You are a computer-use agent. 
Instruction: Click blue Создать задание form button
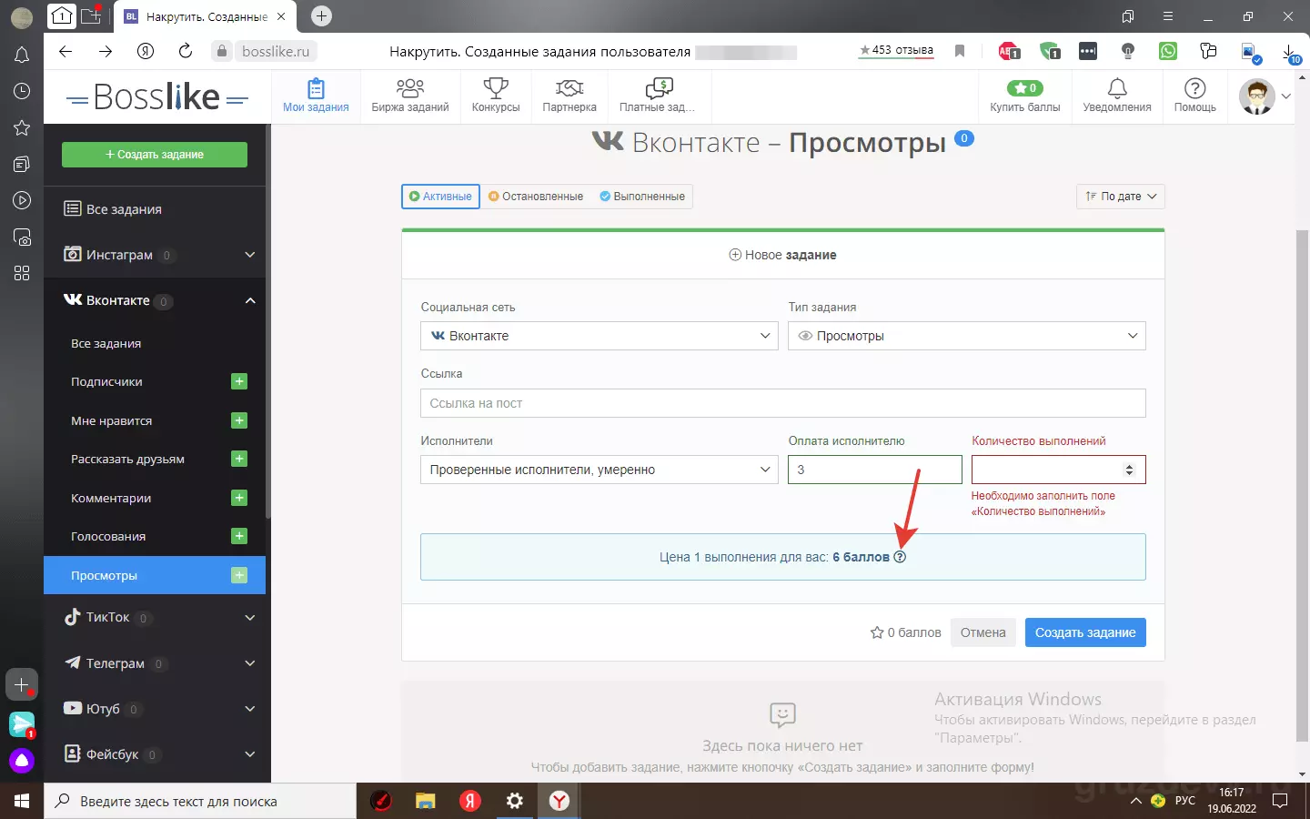(x=1085, y=632)
